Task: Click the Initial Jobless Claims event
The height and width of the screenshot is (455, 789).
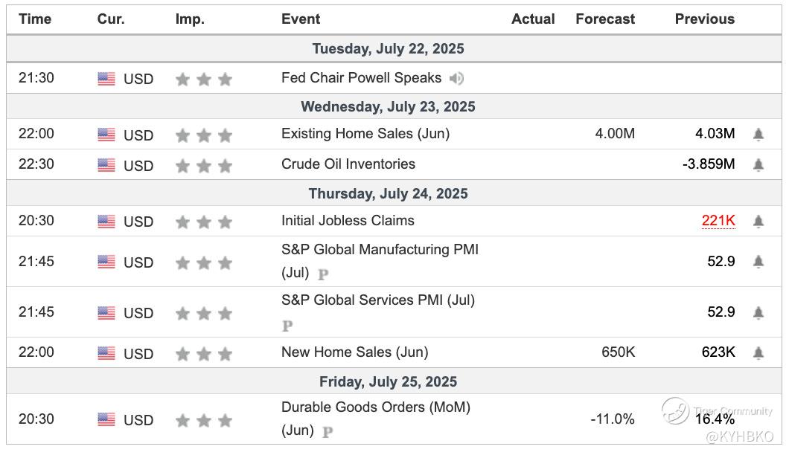Action: coord(348,221)
